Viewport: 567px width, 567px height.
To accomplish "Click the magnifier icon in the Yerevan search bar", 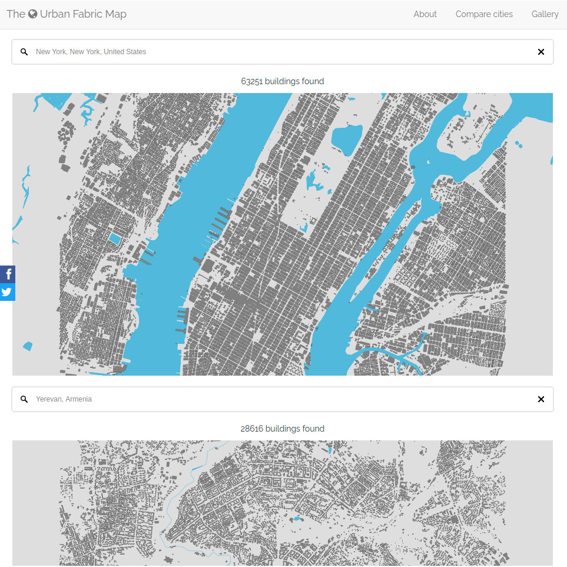I will pos(24,399).
